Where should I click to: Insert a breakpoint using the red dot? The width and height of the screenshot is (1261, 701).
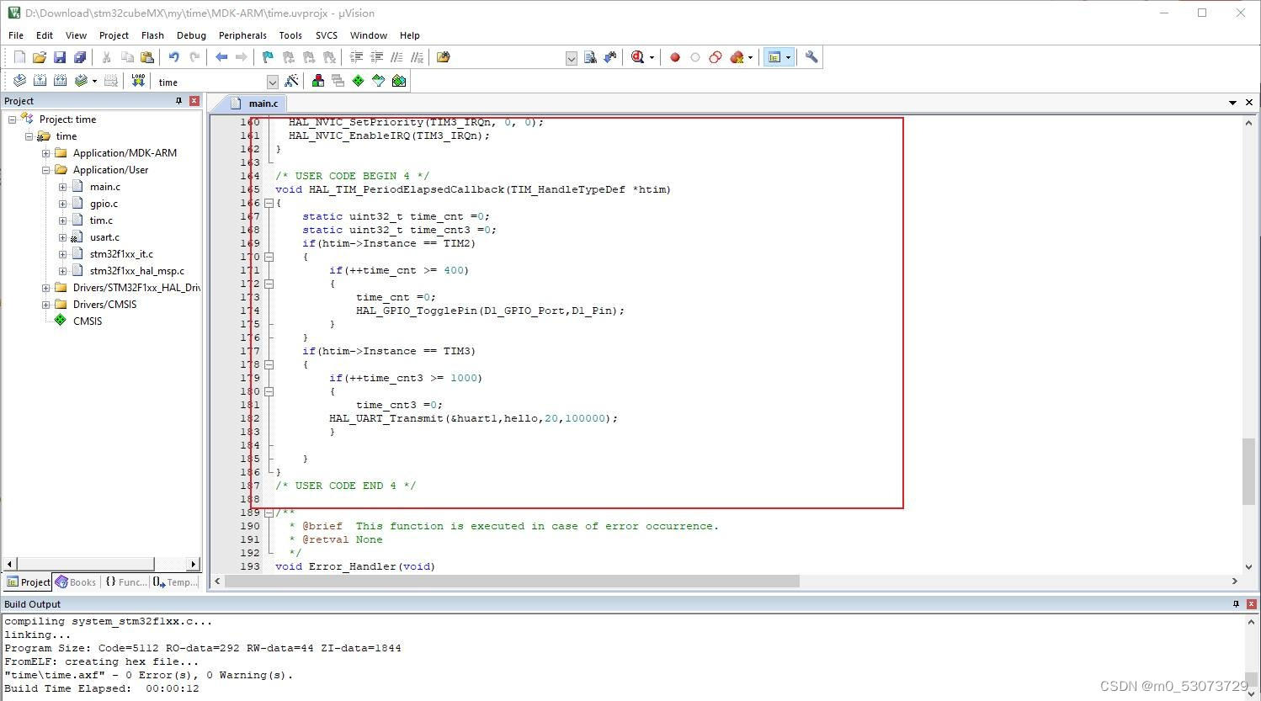675,57
